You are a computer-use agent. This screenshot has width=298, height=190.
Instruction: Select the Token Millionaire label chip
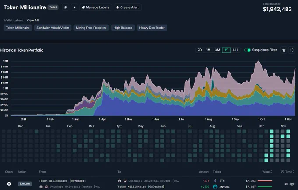tap(18, 28)
